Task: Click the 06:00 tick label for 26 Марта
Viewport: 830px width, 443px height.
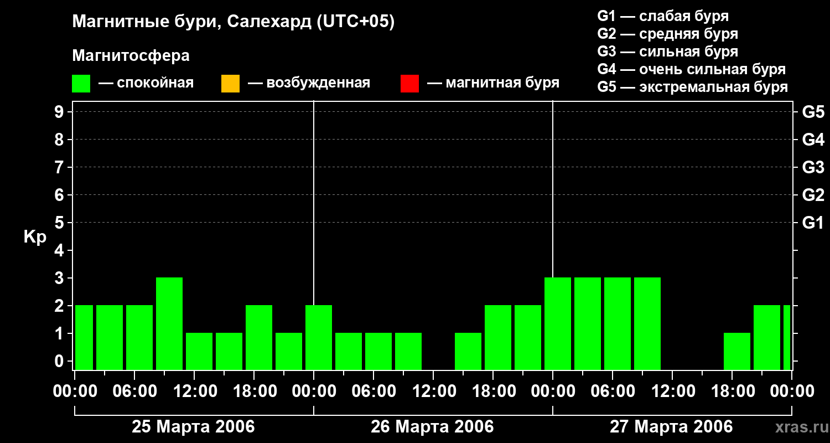Action: (373, 391)
